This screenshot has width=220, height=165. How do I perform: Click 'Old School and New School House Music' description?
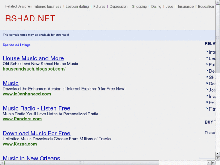coord(41,64)
